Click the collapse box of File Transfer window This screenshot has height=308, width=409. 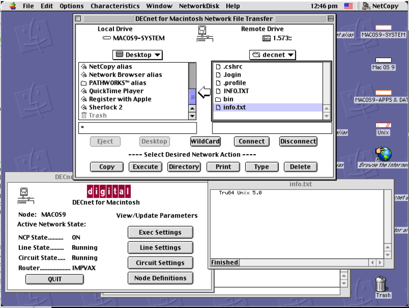[331, 19]
